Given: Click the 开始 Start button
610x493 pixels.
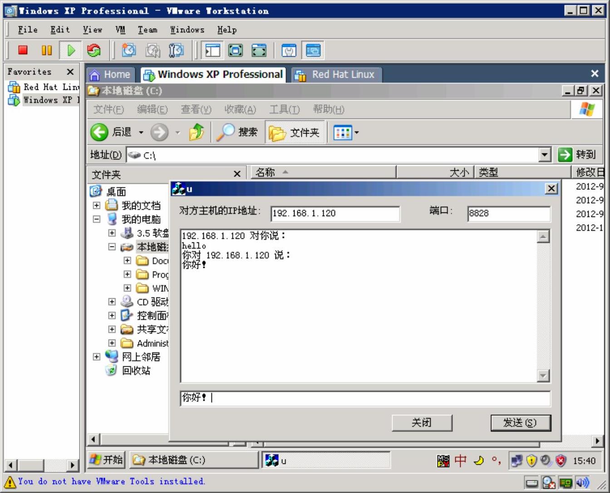Looking at the screenshot, I should coord(106,460).
